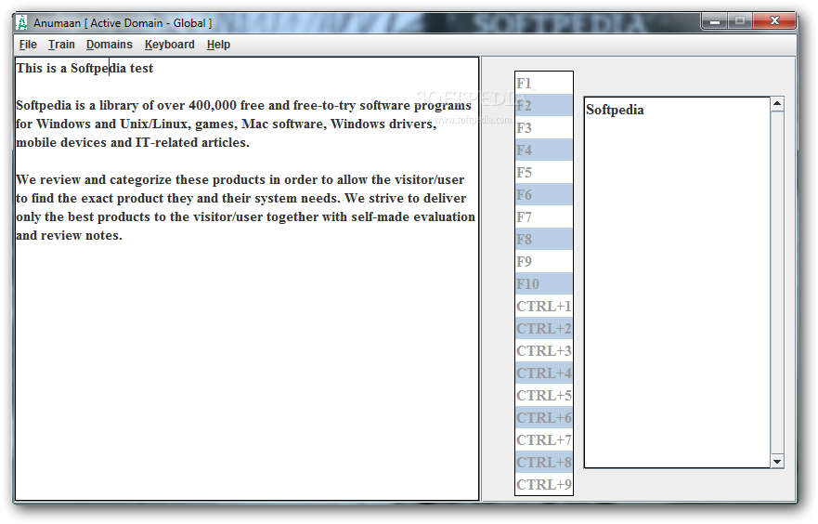This screenshot has height=524, width=818.
Task: Select the CTRL+7 shortcut row
Action: pyautogui.click(x=543, y=440)
